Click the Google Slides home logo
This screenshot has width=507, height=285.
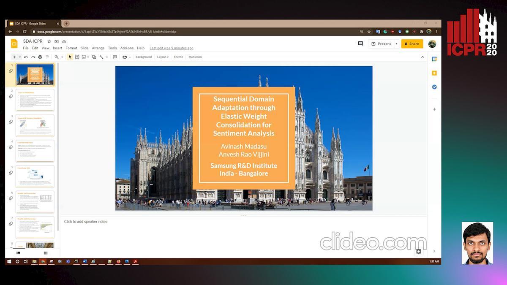point(14,43)
